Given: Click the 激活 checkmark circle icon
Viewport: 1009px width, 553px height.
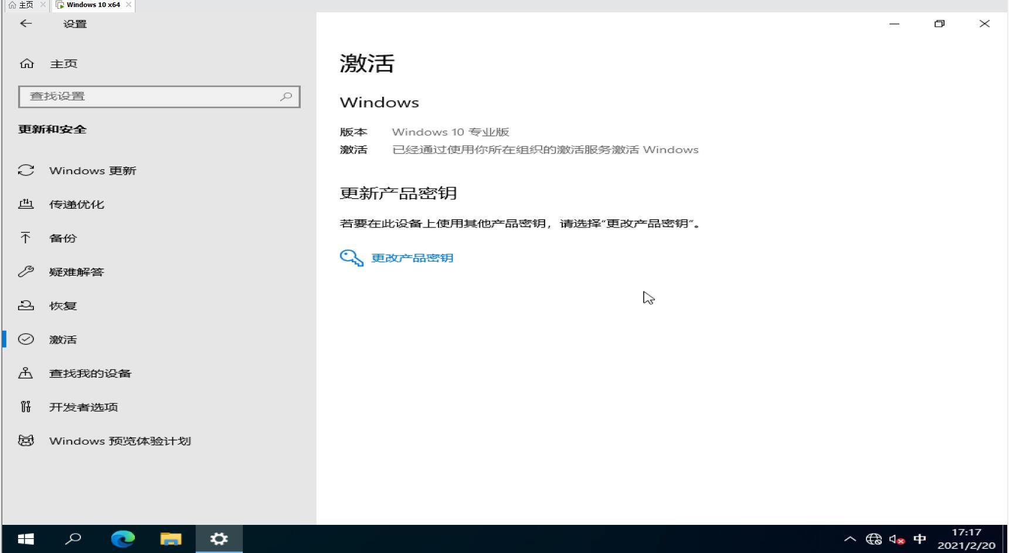Looking at the screenshot, I should (26, 339).
